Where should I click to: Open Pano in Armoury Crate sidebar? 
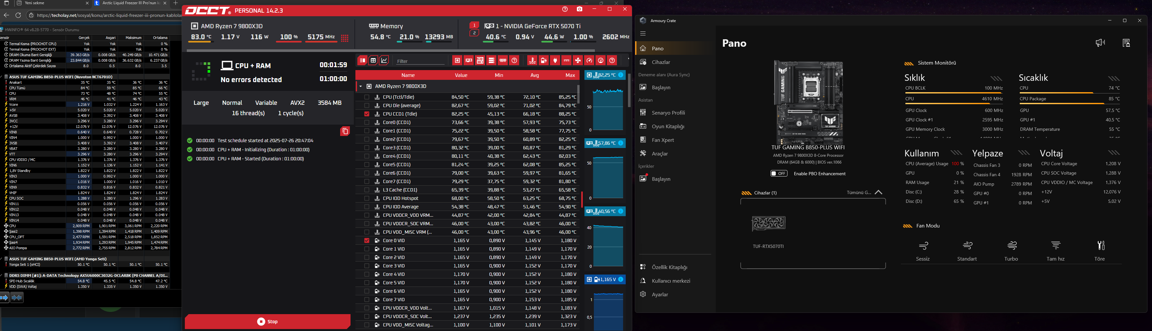point(674,48)
